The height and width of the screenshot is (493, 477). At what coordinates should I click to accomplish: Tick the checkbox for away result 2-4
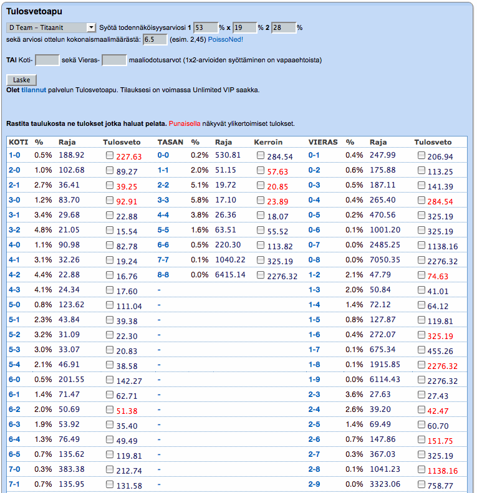pyautogui.click(x=422, y=409)
